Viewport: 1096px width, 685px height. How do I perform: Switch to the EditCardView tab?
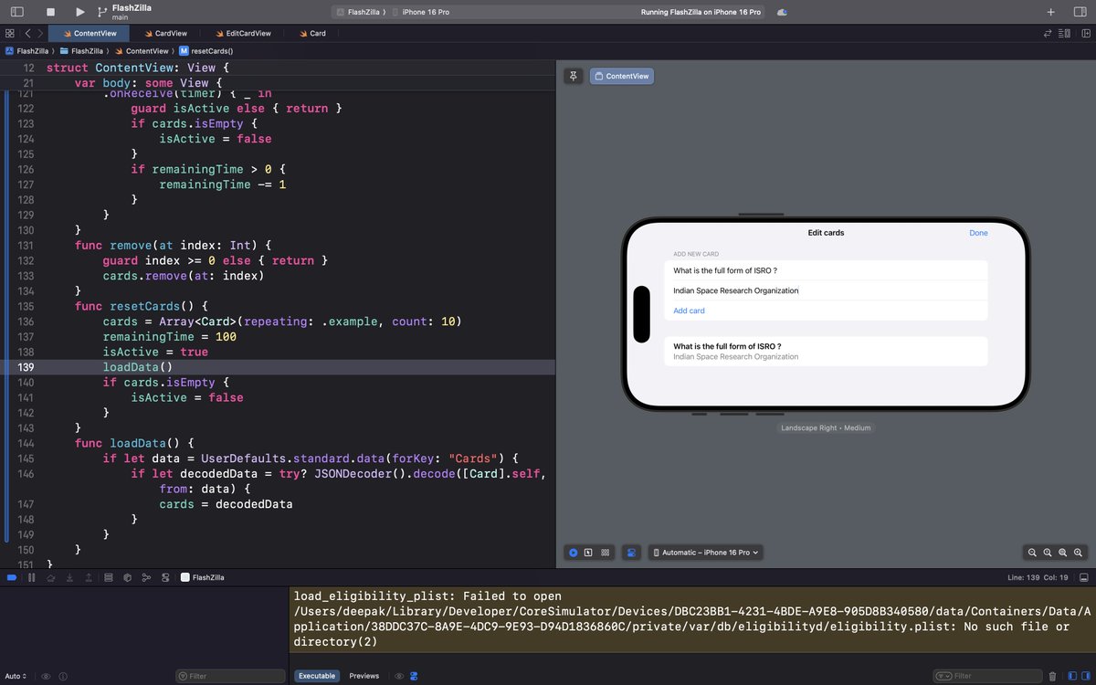[242, 33]
